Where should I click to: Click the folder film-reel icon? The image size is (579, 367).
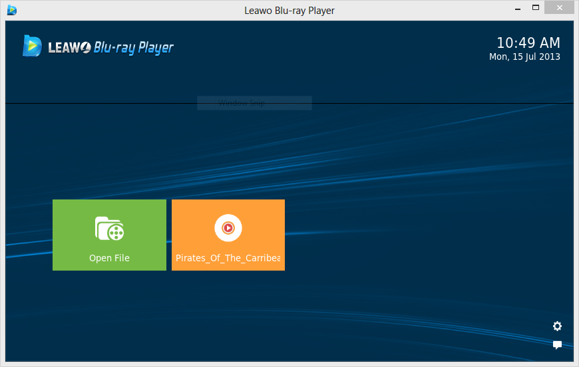[109, 229]
